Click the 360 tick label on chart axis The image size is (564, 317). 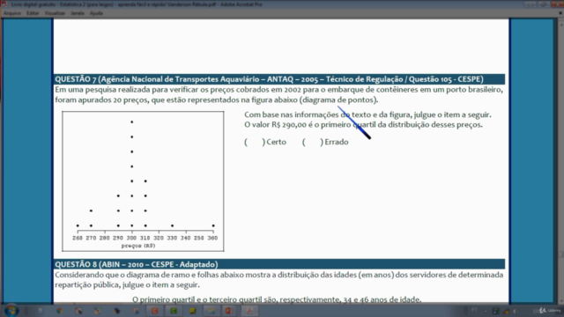[213, 238]
